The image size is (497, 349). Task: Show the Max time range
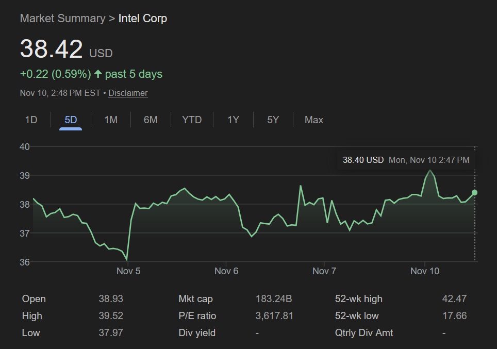(313, 120)
